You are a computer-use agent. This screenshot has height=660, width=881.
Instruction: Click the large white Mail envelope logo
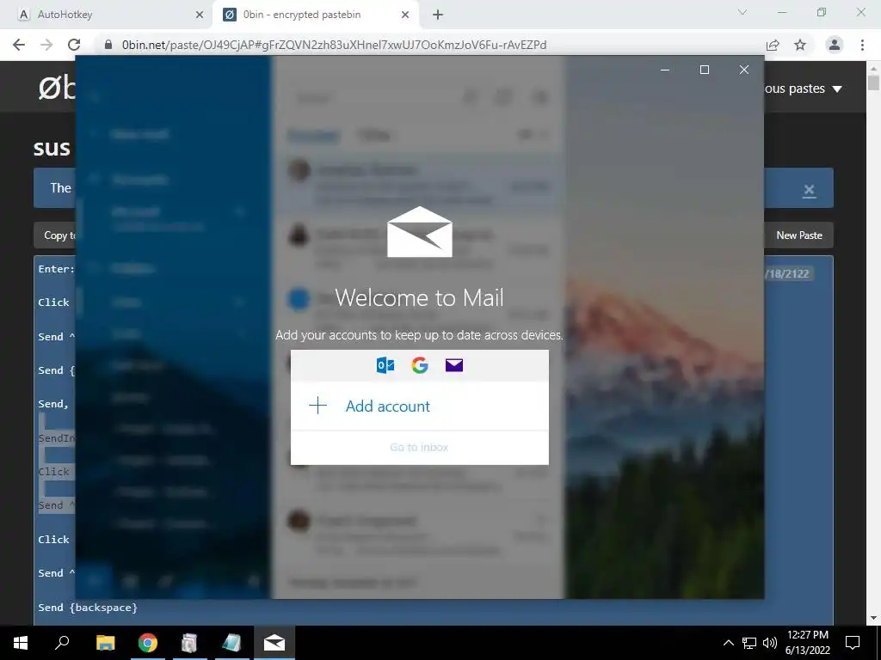point(420,232)
